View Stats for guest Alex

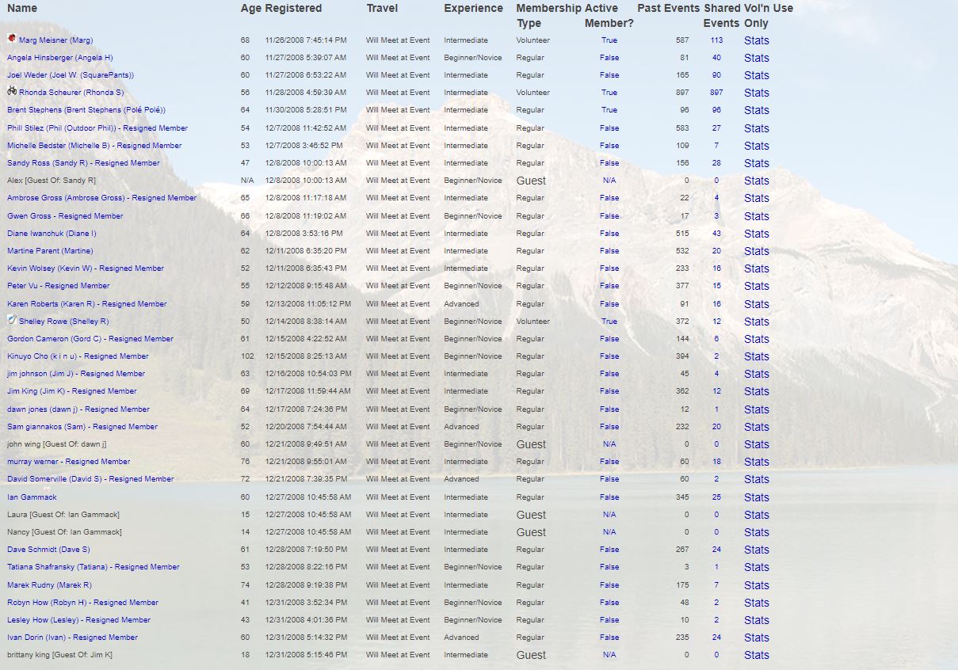(756, 181)
